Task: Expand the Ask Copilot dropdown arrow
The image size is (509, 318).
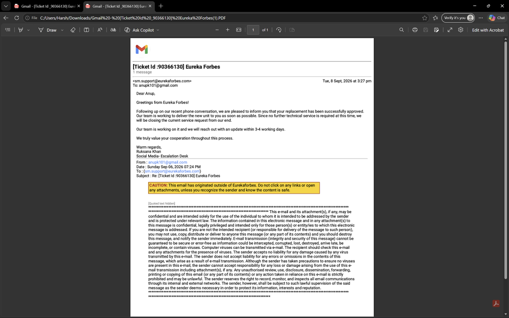Action: [x=158, y=30]
